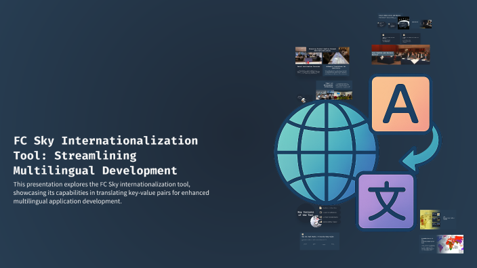
Task: Open the frame with two office photos above globe
Action: click(334, 90)
